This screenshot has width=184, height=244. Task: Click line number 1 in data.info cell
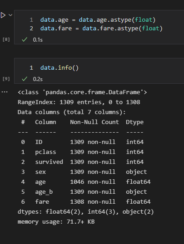click(31, 68)
